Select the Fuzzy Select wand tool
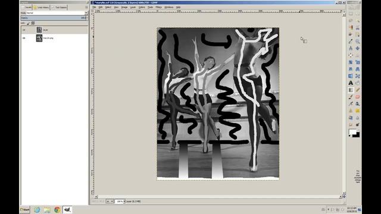 [357, 21]
